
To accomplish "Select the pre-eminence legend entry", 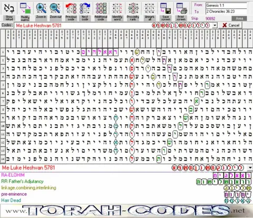I will coord(14,194).
